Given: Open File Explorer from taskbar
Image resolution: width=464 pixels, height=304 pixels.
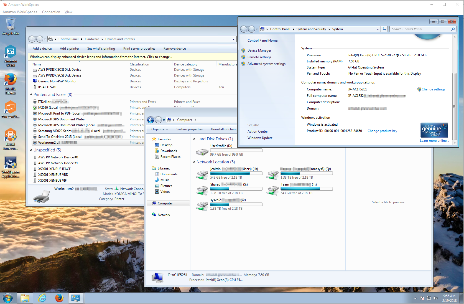Looking at the screenshot, I should click(25, 298).
